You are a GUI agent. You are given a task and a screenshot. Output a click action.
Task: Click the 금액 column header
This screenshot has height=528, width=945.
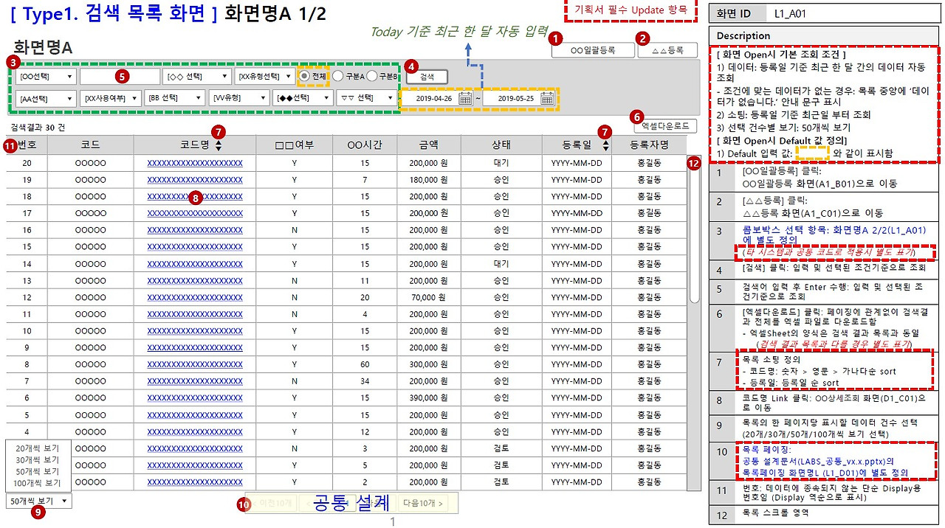click(429, 145)
